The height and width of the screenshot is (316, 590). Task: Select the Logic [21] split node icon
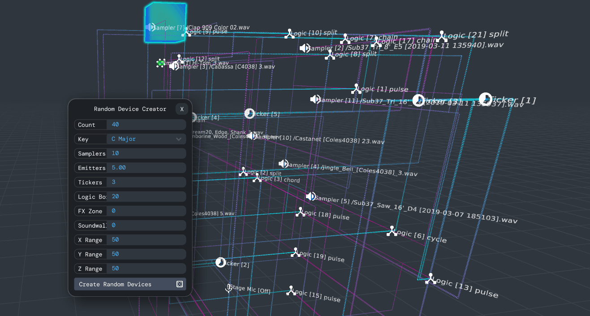(x=442, y=36)
